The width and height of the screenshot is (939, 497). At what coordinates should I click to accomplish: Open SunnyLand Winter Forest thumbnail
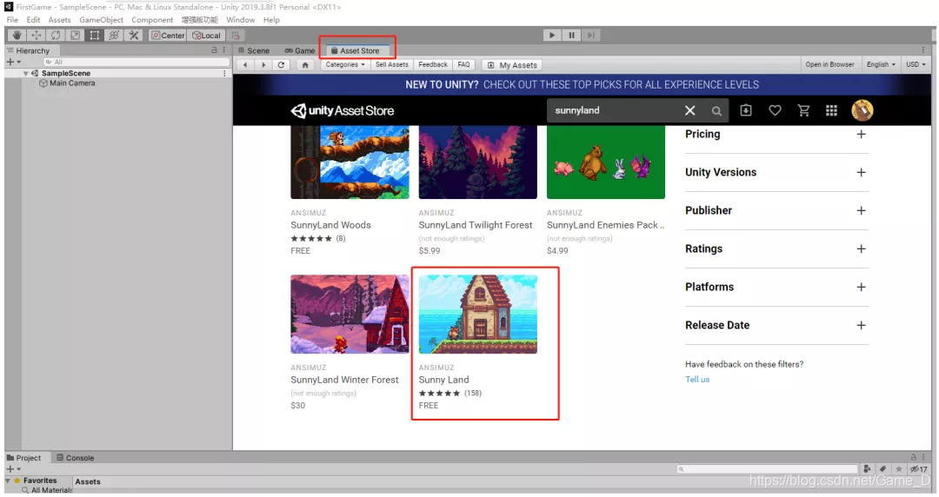(x=350, y=315)
